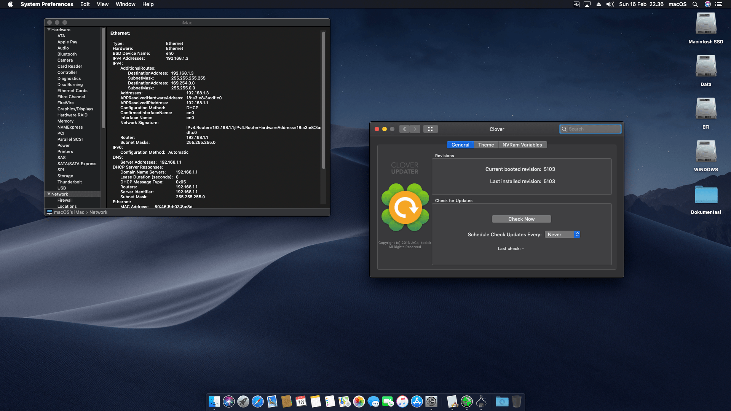Switch to the NVRam Variables tab

coord(522,145)
